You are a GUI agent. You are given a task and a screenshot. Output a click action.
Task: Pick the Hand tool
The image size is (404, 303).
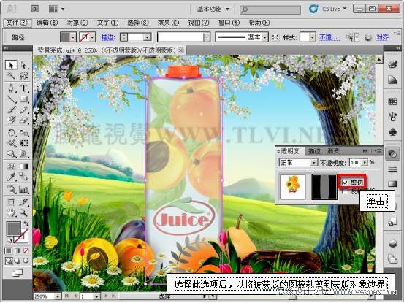11,212
